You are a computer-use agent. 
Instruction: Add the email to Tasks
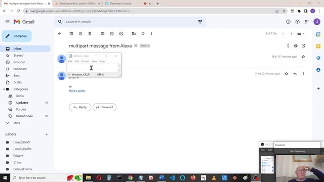click(121, 34)
